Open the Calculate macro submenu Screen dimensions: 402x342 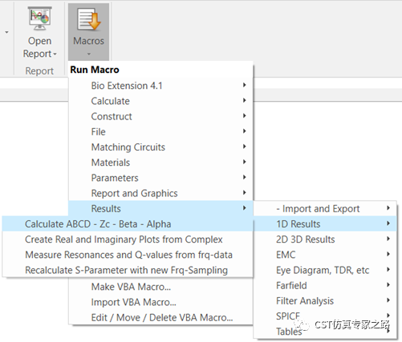coord(160,101)
